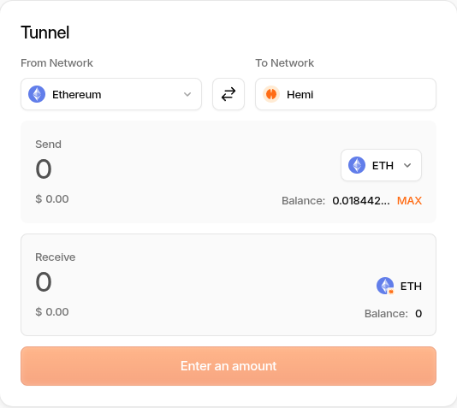Screen dimensions: 457x408
Task: Click the Send balance value 0.018442...
Action: [x=361, y=201]
